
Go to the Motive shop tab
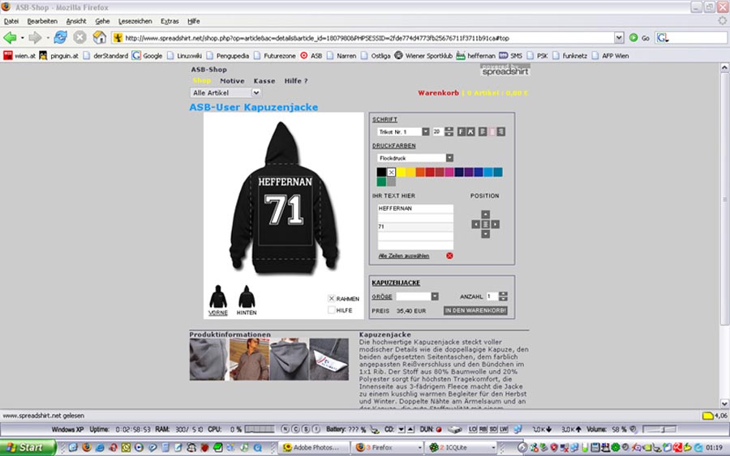232,81
